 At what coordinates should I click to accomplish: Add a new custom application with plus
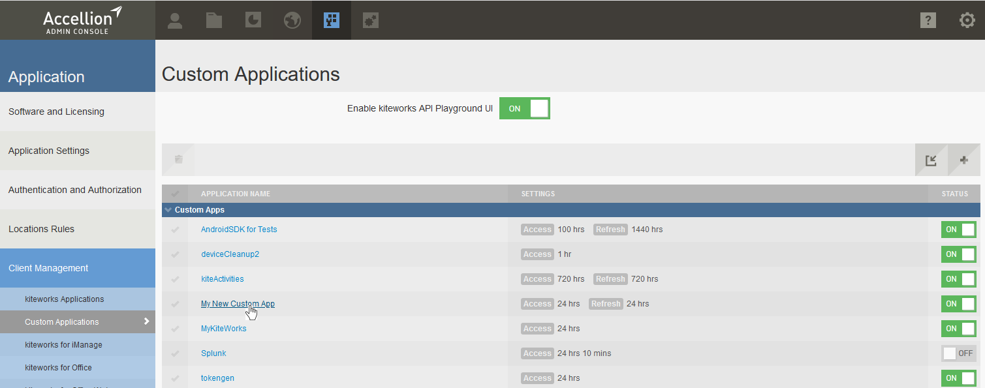tap(963, 160)
